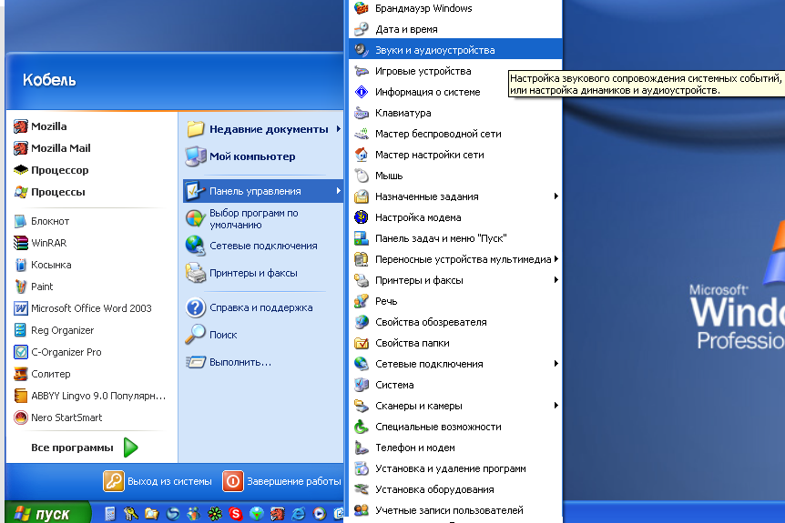Start WinRAR from the Start menu

(x=40, y=244)
